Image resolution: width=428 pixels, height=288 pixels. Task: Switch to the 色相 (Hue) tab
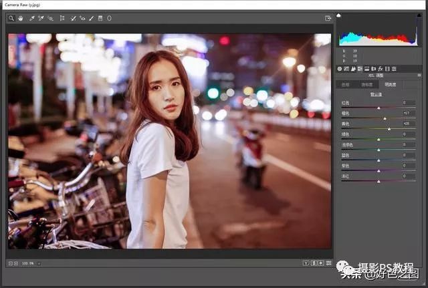[x=346, y=85]
